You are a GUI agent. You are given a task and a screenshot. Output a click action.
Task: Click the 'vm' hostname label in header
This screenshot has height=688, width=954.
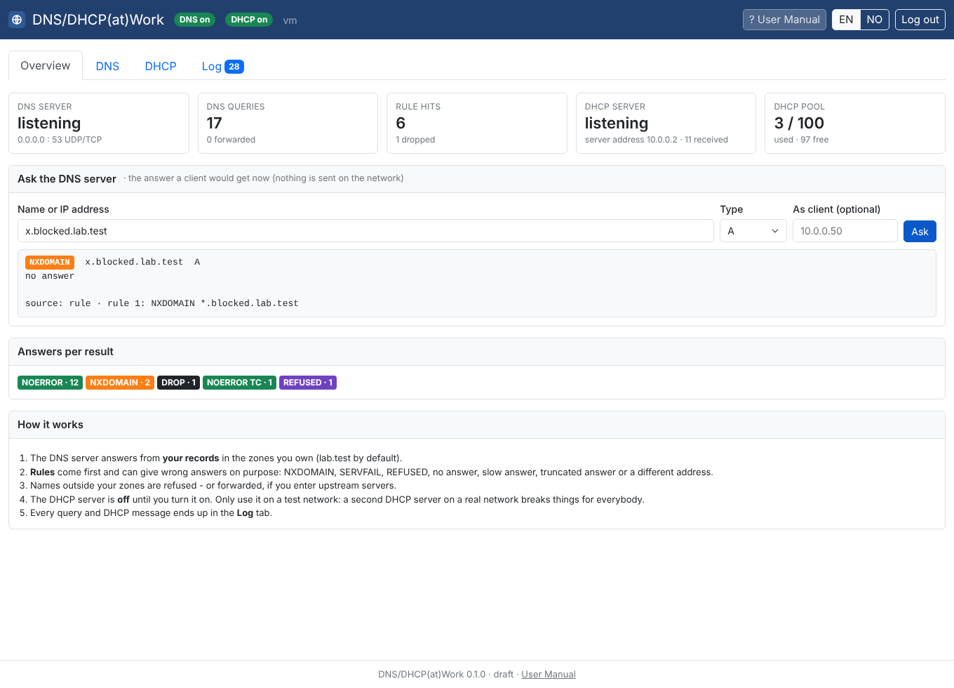pyautogui.click(x=290, y=20)
